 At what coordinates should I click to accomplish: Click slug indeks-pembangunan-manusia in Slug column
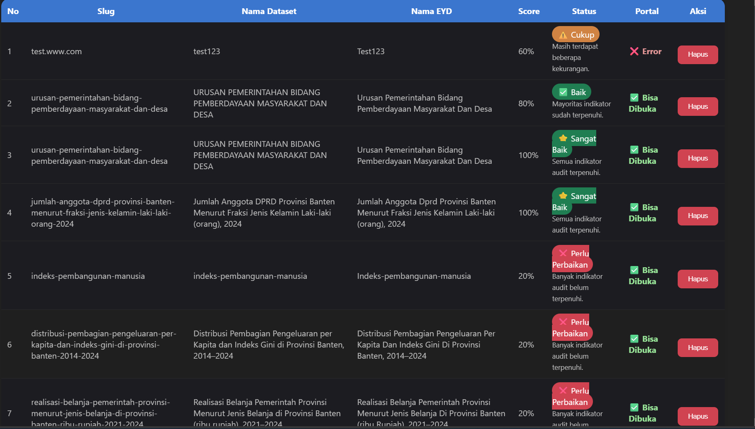click(x=88, y=276)
